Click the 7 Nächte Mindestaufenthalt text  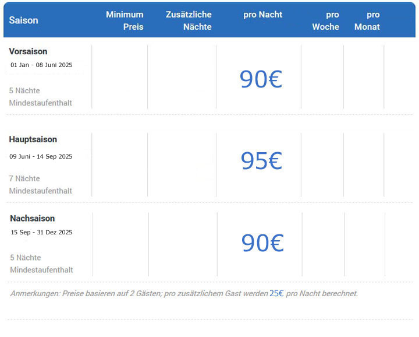point(41,184)
